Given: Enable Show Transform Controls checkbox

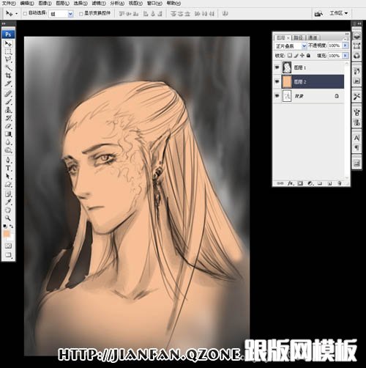Looking at the screenshot, I should coord(81,14).
